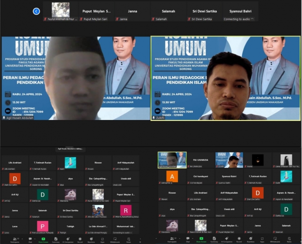Image resolution: width=302 pixels, height=244 pixels.
Task: Start Record in the left Zoom window
Action: click(x=80, y=240)
